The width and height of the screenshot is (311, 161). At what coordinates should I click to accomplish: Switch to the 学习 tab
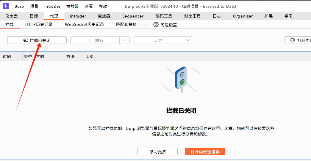(x=288, y=16)
